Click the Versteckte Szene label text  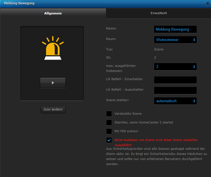128,114
